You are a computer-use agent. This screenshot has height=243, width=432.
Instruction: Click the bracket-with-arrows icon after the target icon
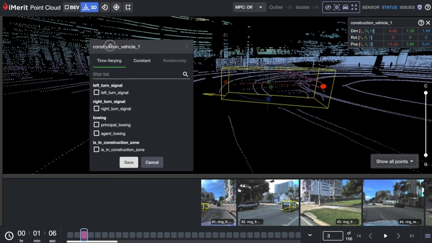coord(128,7)
